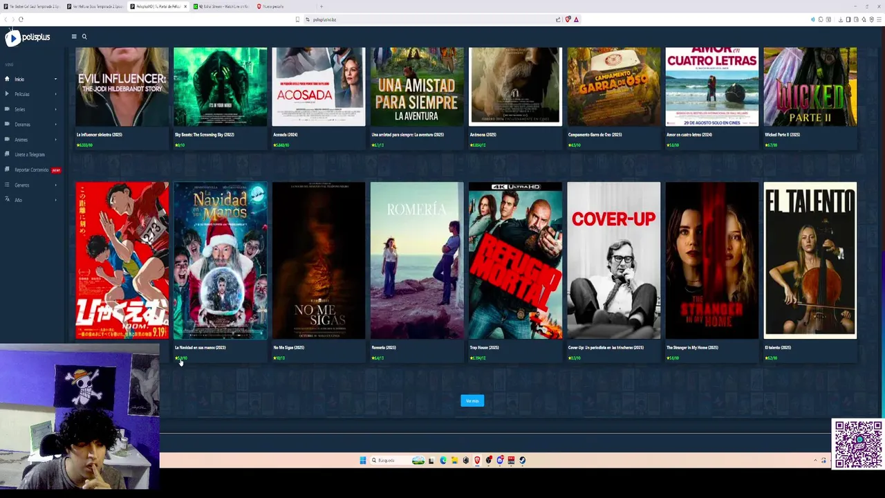Open the Refugio Mortal movie poster
This screenshot has height=498, width=885.
(515, 261)
